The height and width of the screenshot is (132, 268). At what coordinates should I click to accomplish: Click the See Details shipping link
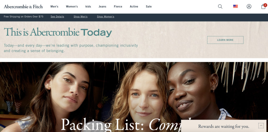click(x=57, y=16)
